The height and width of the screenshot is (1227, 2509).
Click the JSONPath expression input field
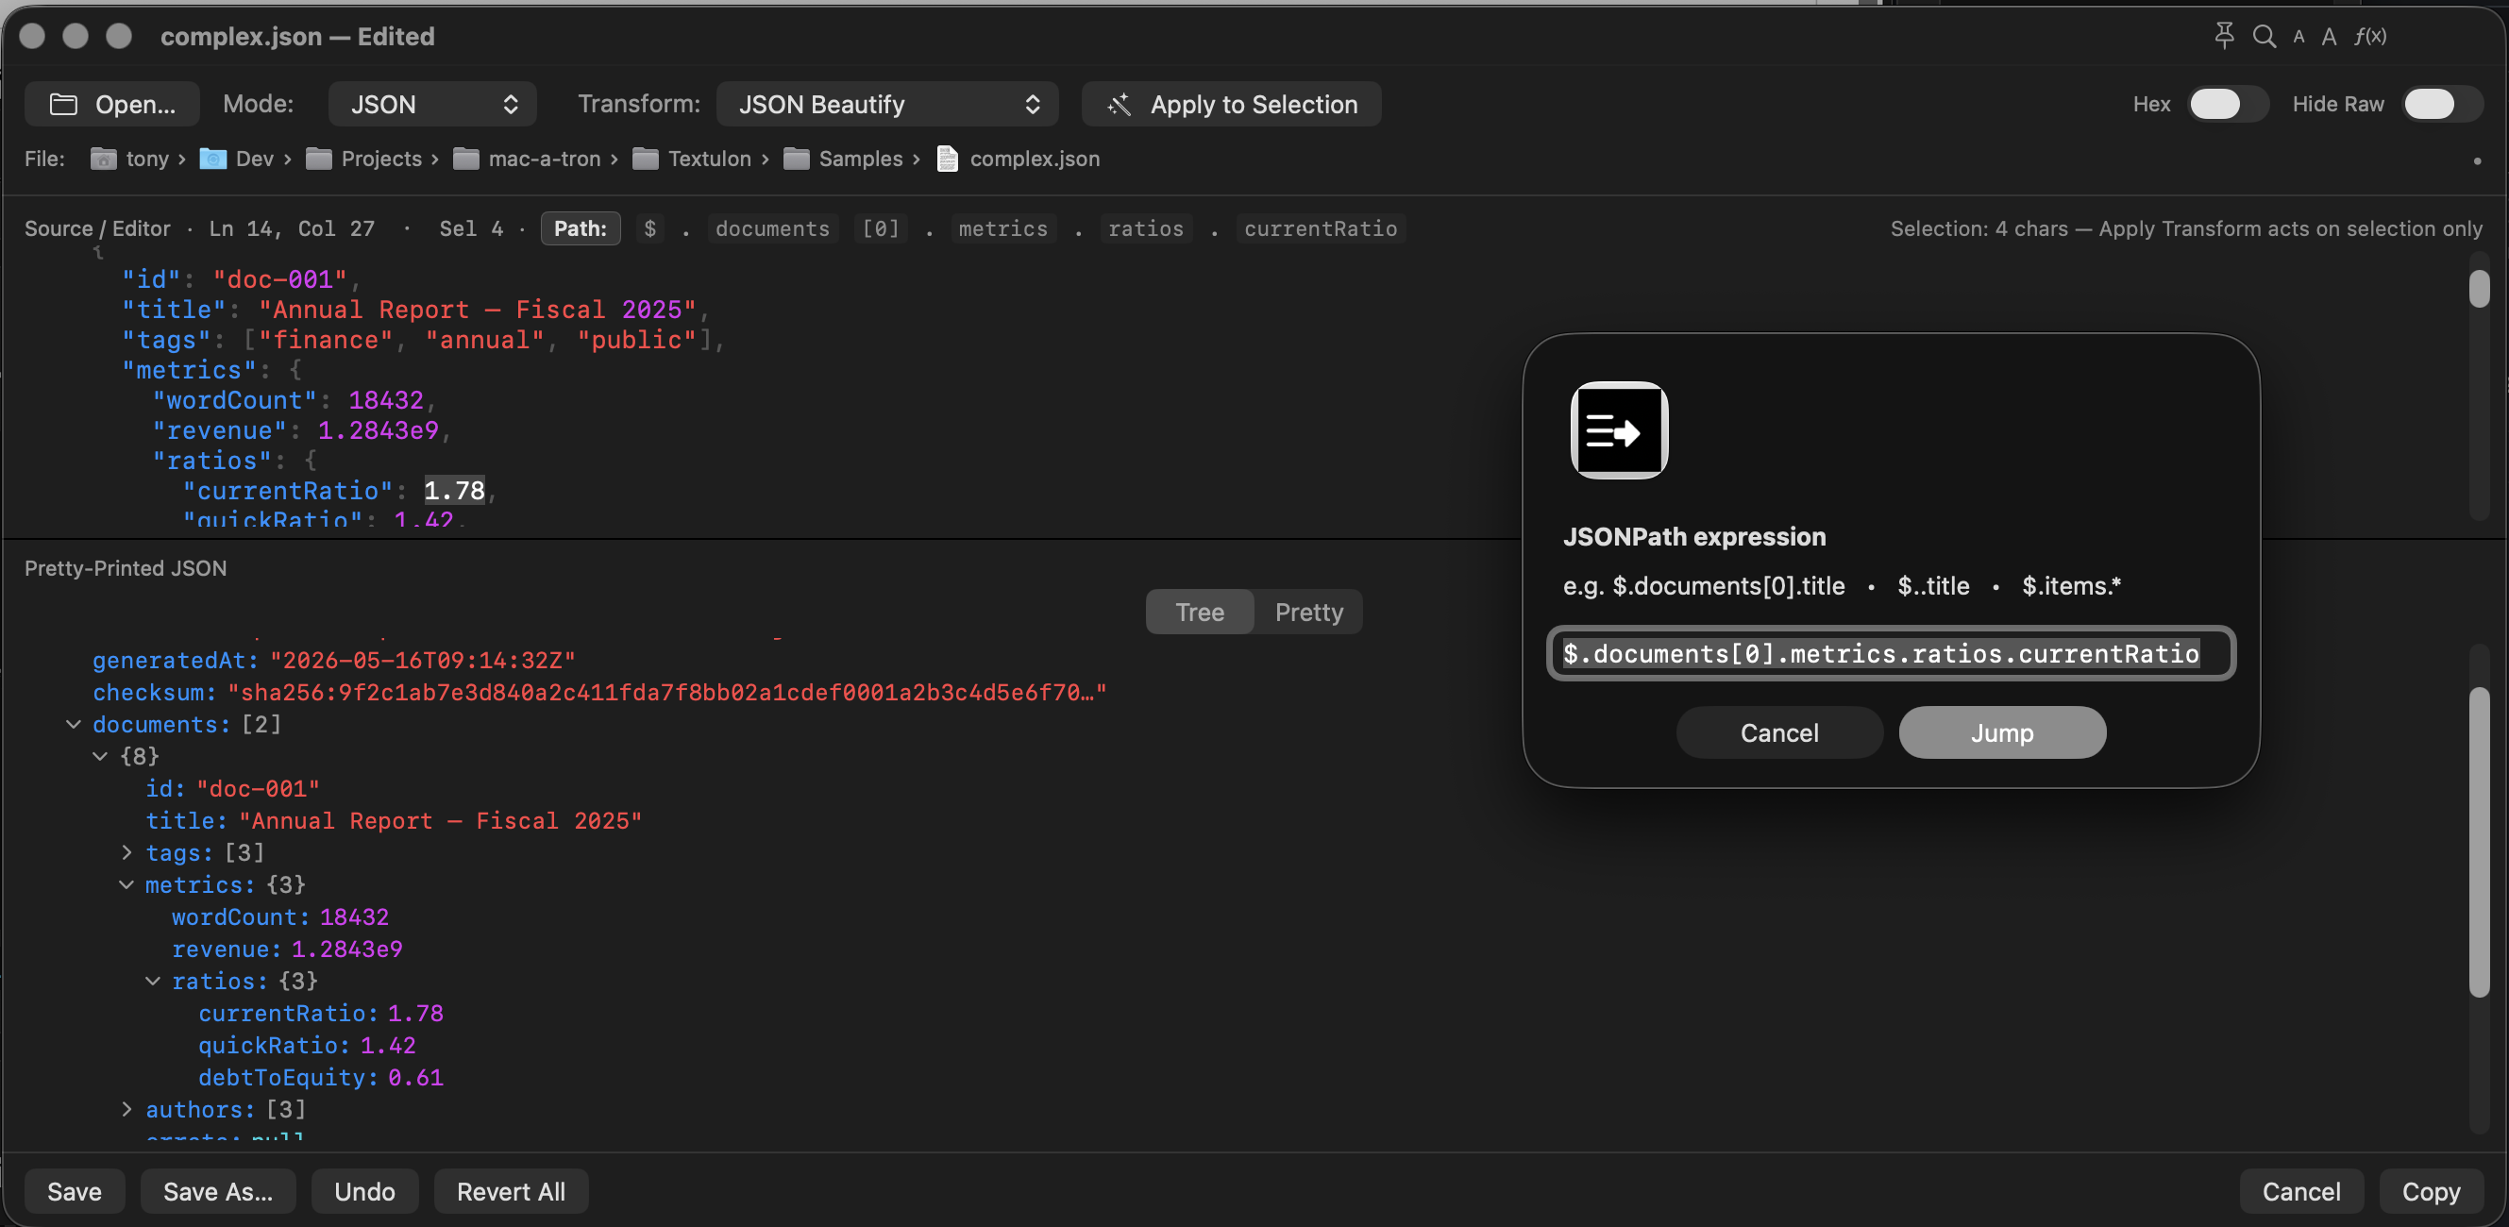[x=1891, y=652]
